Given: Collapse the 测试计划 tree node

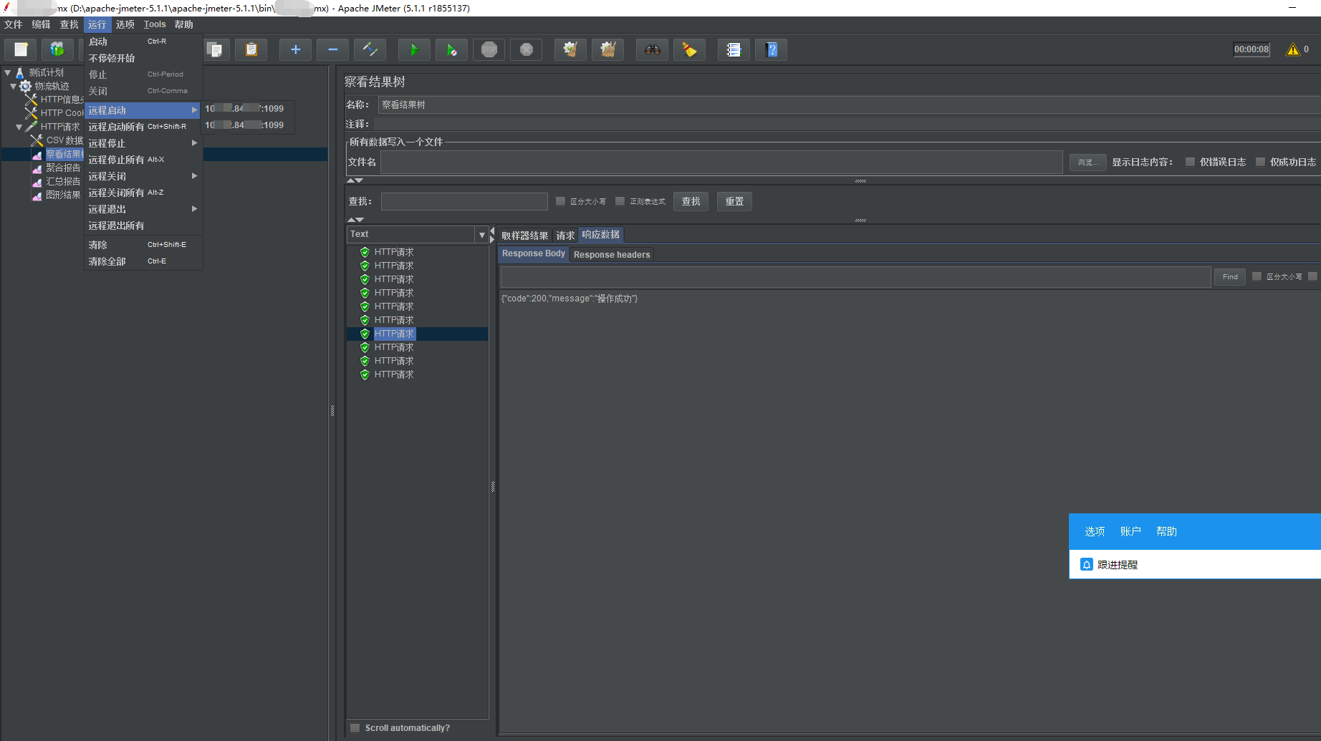Looking at the screenshot, I should tap(8, 72).
